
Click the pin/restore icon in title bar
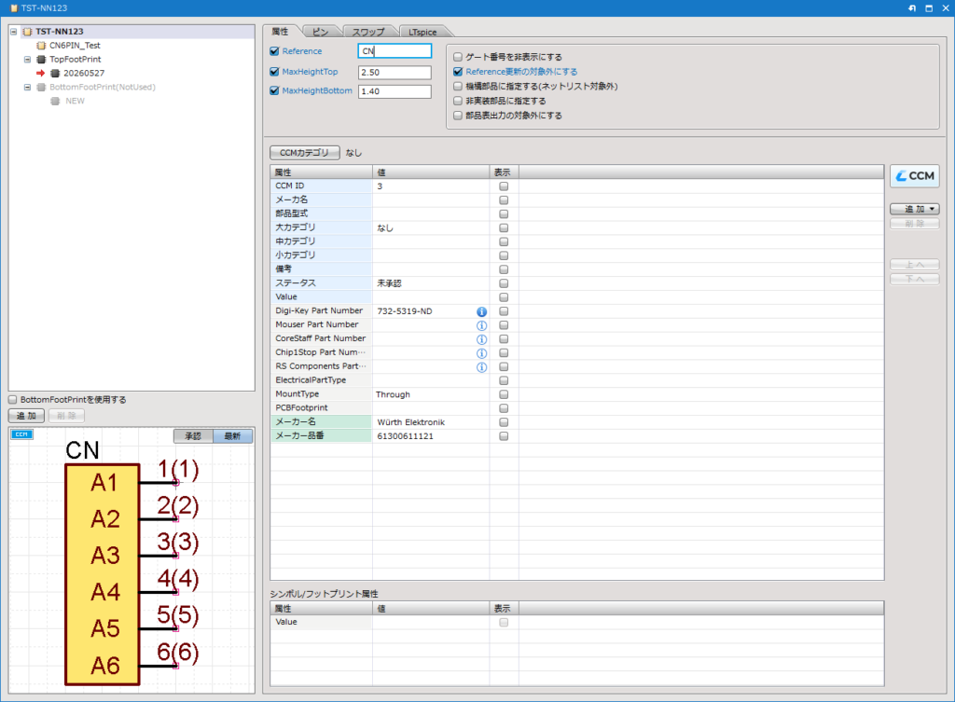click(912, 8)
